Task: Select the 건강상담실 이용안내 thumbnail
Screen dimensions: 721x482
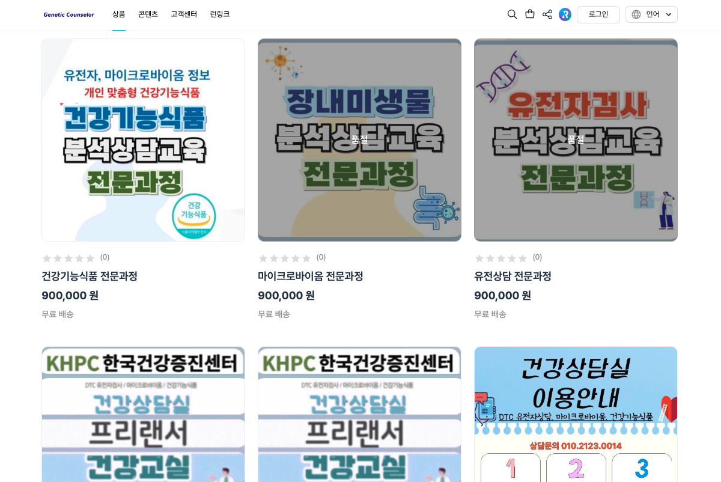Action: 576,414
